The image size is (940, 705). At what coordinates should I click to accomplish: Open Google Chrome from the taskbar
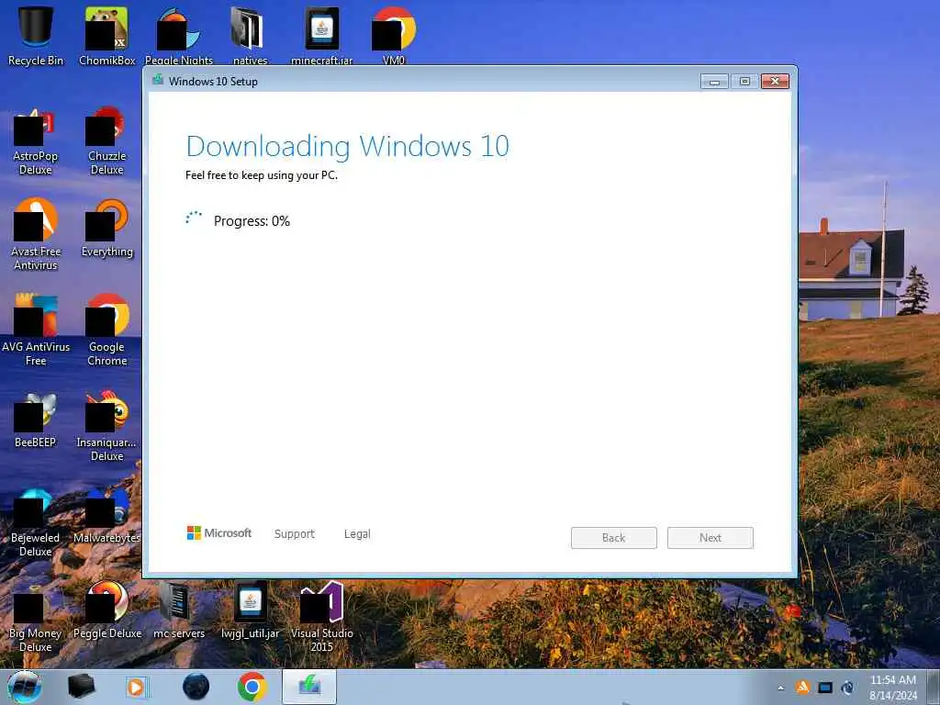(x=252, y=687)
